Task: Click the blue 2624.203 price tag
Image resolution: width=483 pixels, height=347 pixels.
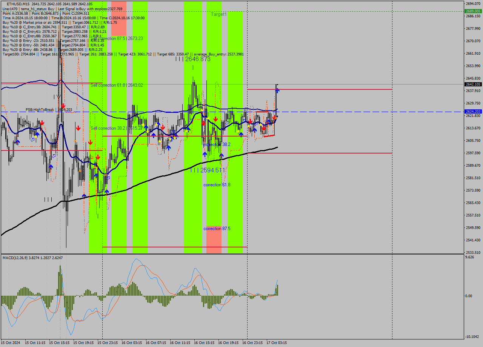Action: pos(473,112)
